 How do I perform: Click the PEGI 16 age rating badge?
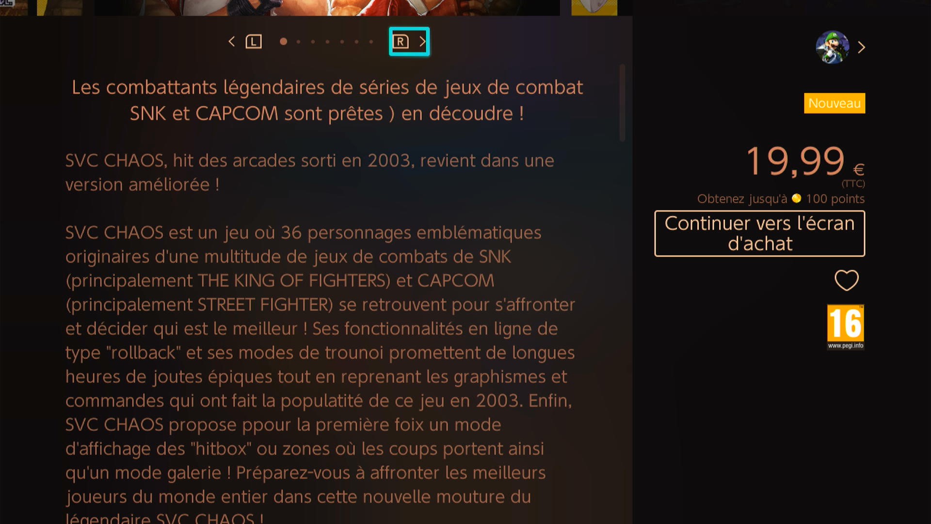click(846, 327)
